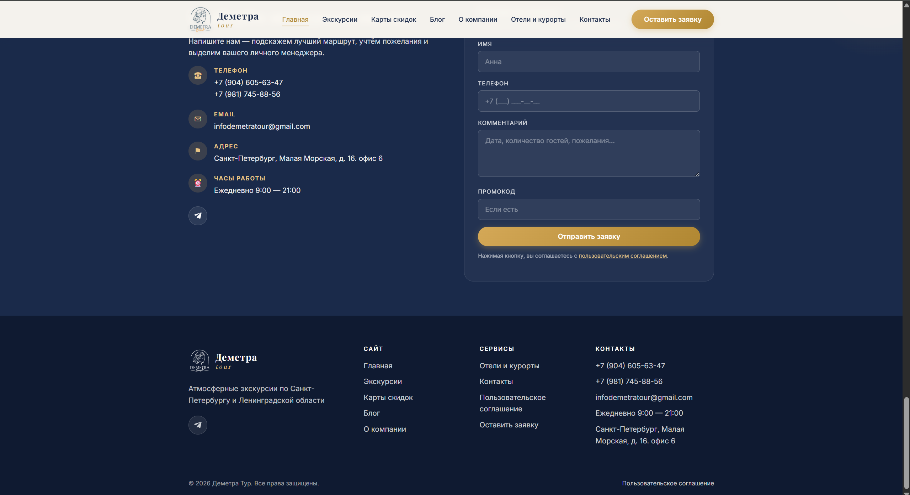This screenshot has height=495, width=910.
Task: Open Отели и курорты in the top navigation
Action: click(538, 20)
